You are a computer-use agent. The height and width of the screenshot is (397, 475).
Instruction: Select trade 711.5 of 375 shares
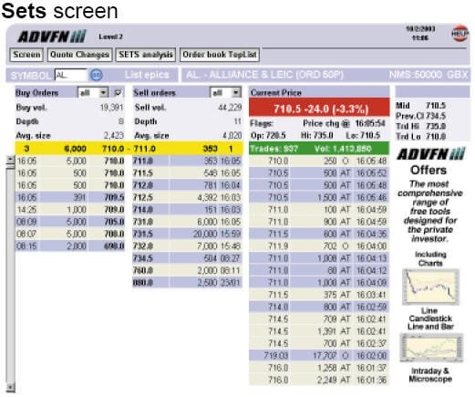coord(319,295)
